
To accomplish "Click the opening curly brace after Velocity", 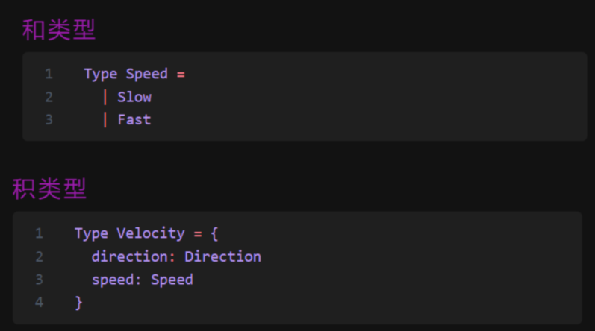I will tap(214, 233).
